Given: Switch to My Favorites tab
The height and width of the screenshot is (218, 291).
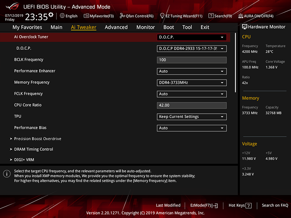Looking at the screenshot, I should coord(27,27).
